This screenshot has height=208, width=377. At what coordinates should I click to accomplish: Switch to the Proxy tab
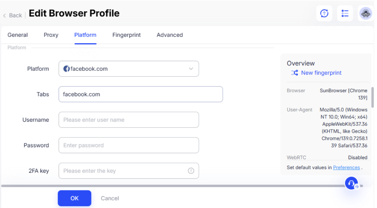[x=51, y=35]
